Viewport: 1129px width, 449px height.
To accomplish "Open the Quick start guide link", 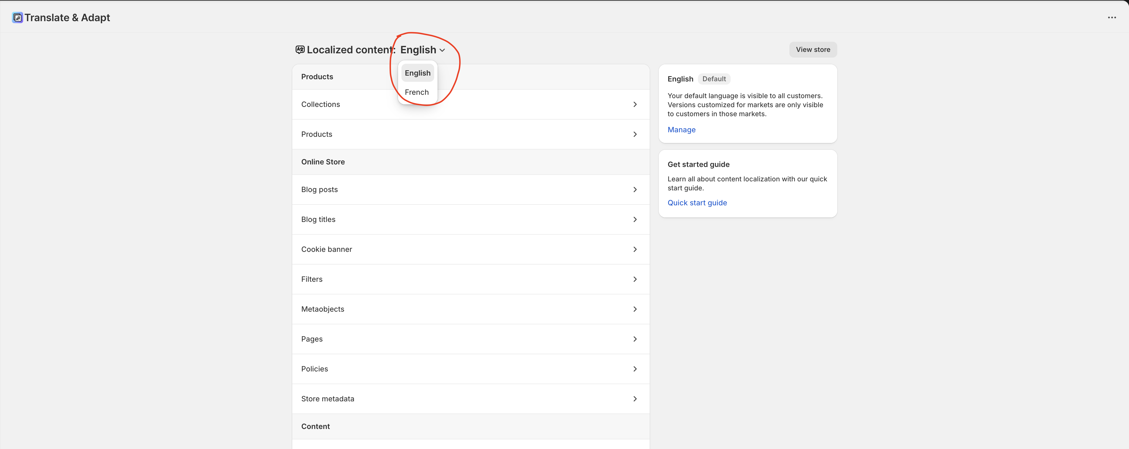I will [697, 203].
